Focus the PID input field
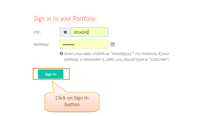Screen dimensions: 200x116 pyautogui.click(x=89, y=32)
